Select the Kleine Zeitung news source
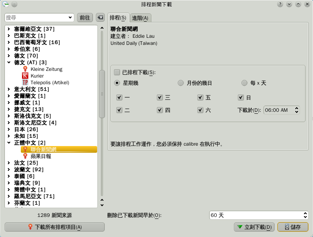Viewport: 313px width, 237px height. 46,69
